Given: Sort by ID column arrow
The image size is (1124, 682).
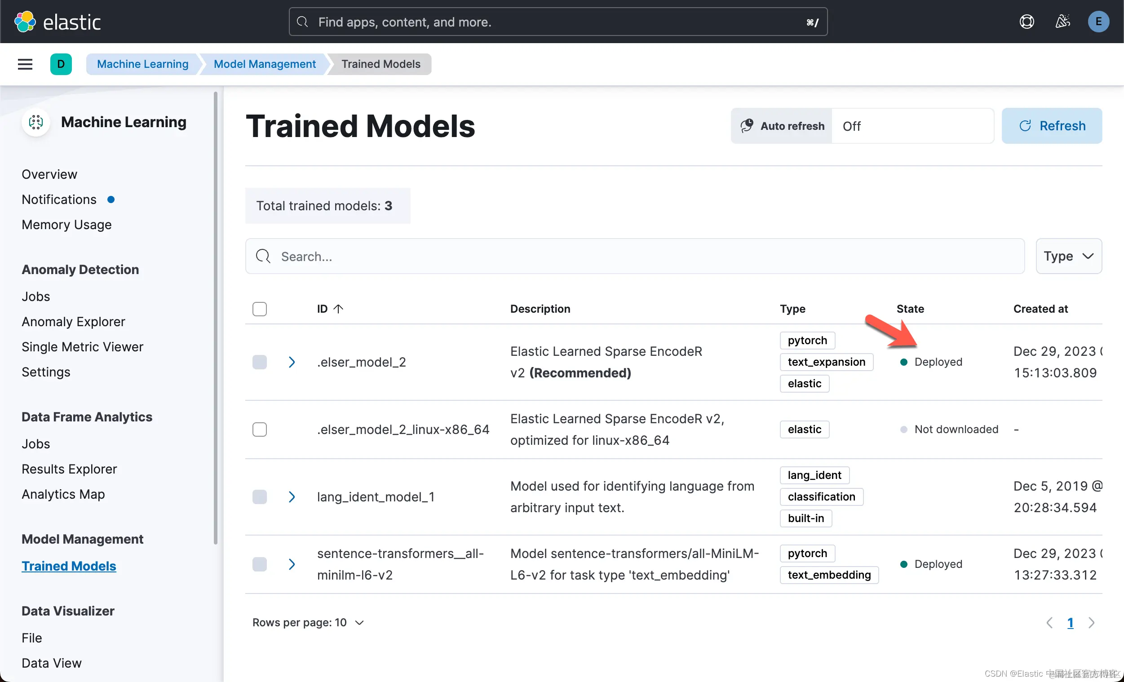Looking at the screenshot, I should (x=338, y=309).
